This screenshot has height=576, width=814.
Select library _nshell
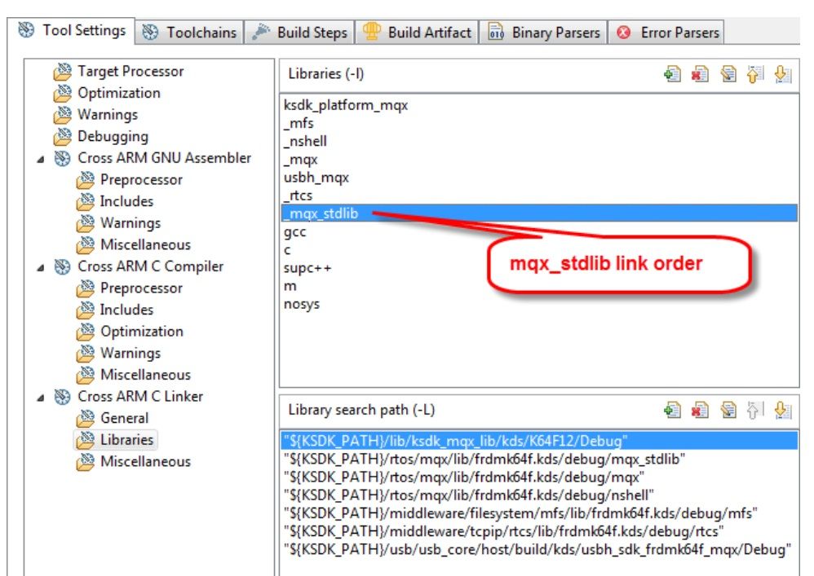(x=539, y=142)
